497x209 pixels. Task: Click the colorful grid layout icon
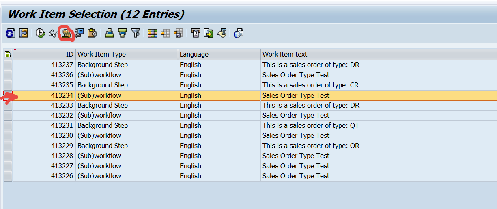[x=153, y=33]
